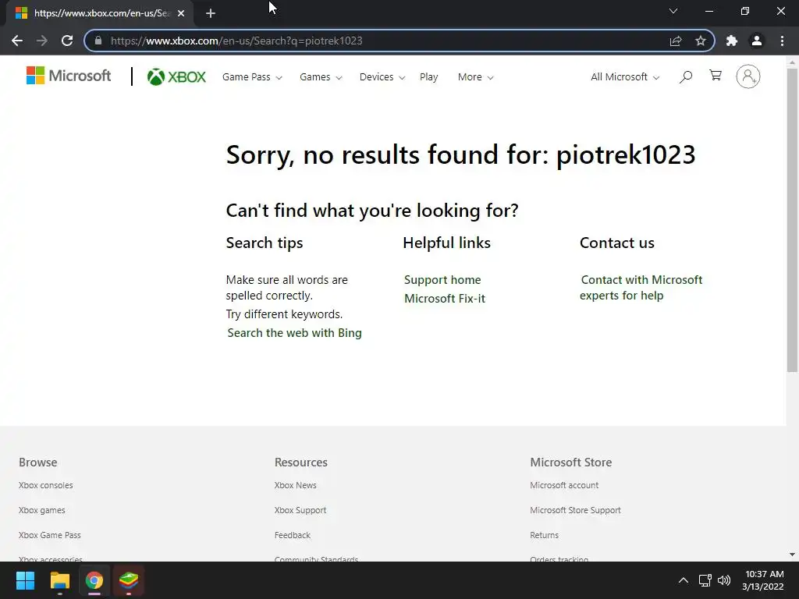Click the share page icon in address bar

pos(676,41)
